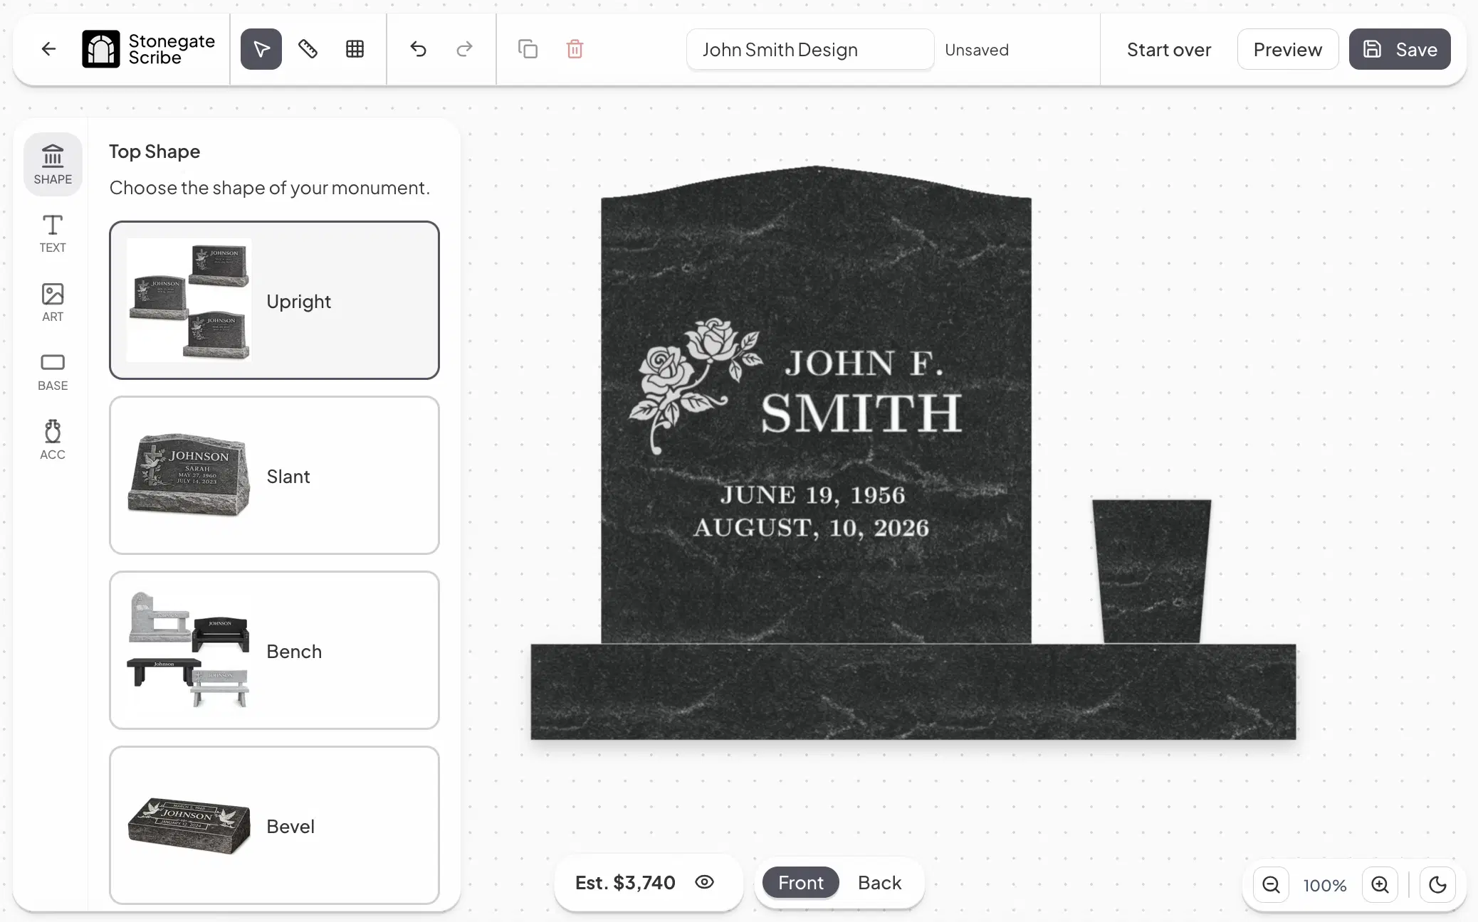This screenshot has width=1478, height=922.
Task: Select the BASE sidebar icon
Action: [52, 370]
